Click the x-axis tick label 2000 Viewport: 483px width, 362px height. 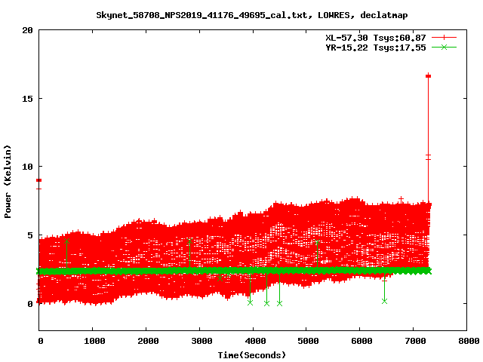[148, 341]
